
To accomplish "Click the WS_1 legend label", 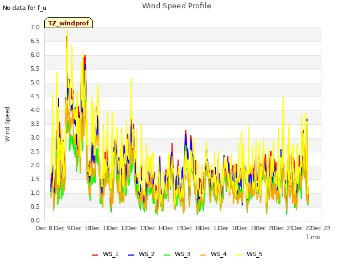I will click(x=111, y=254).
